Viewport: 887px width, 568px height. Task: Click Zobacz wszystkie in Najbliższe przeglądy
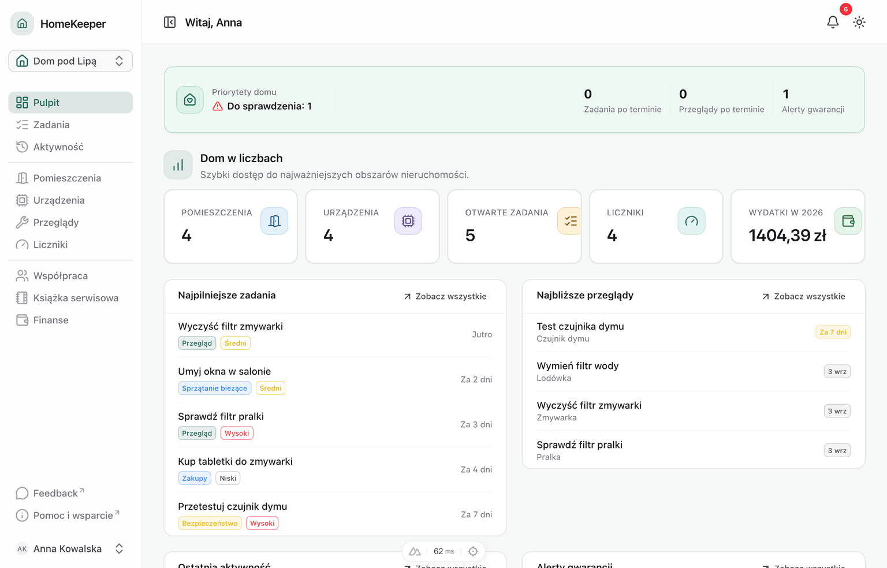[804, 296]
